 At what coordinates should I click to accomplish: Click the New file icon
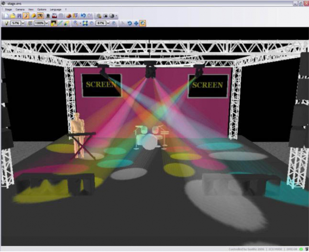(6, 16)
